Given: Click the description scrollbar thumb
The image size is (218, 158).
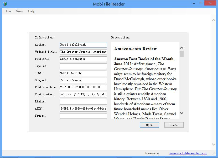Looking at the screenshot, I should [181, 54].
